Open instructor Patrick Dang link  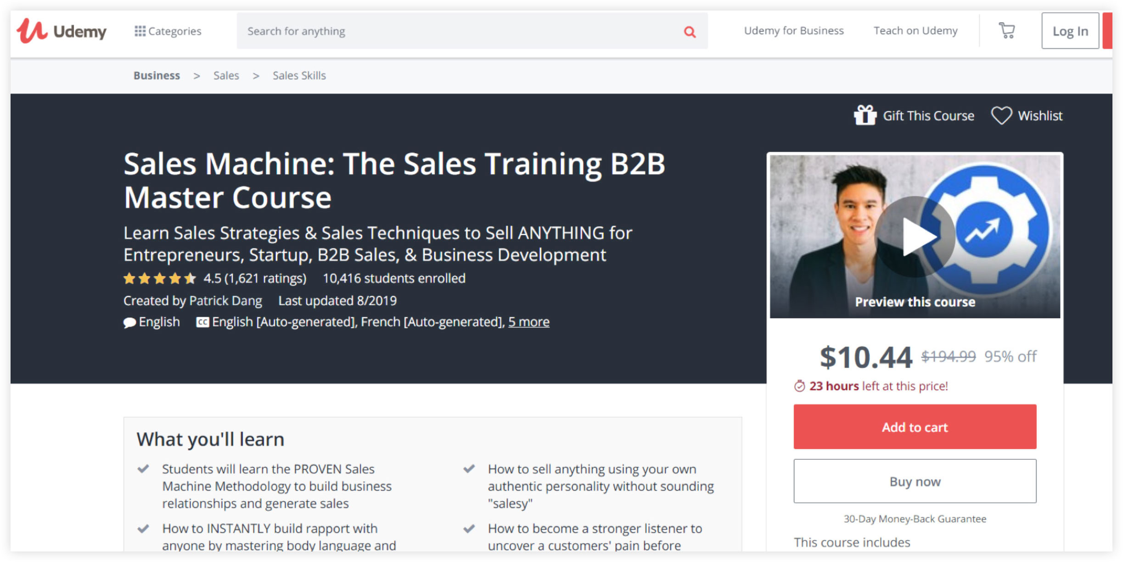coord(225,301)
